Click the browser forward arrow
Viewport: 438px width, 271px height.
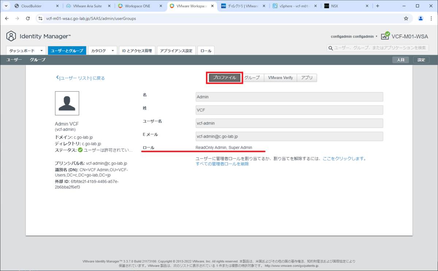17,18
